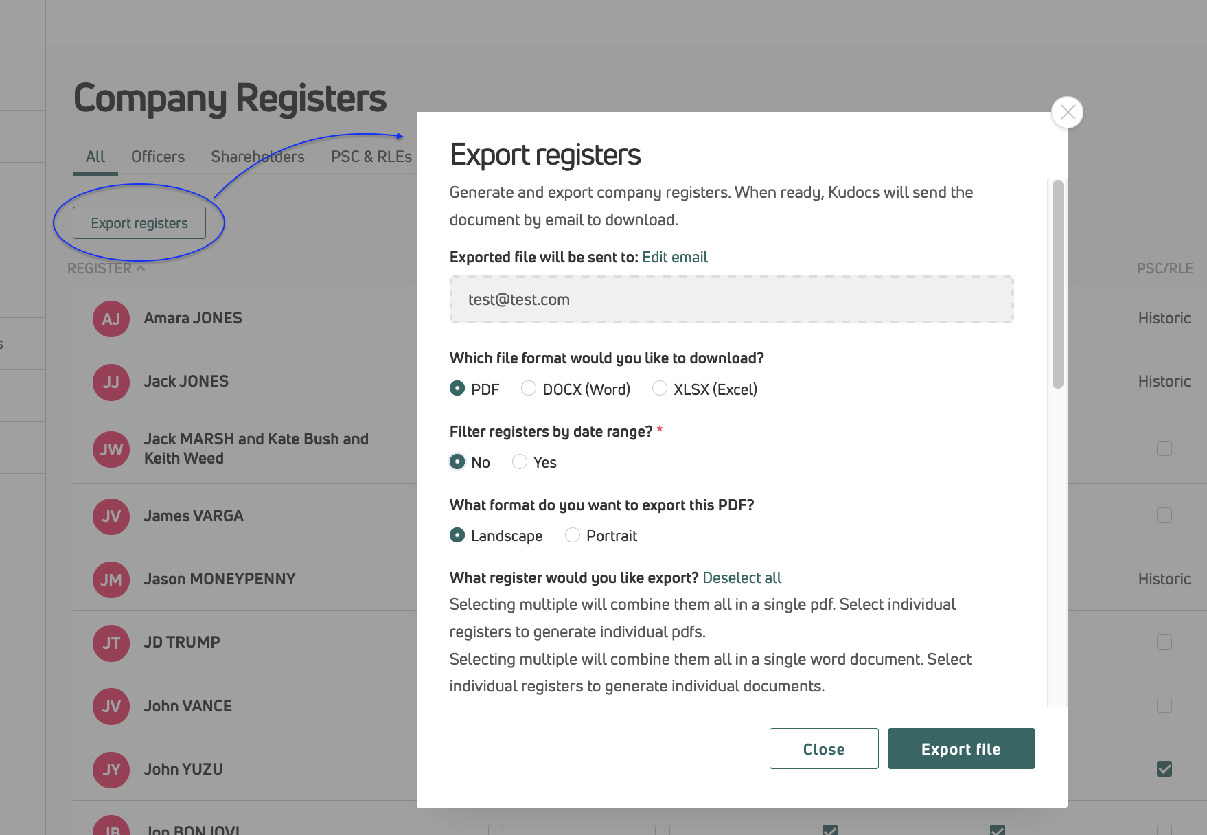Click Historic label for Jason MONEYPENNY
The image size is (1207, 835).
tap(1164, 579)
